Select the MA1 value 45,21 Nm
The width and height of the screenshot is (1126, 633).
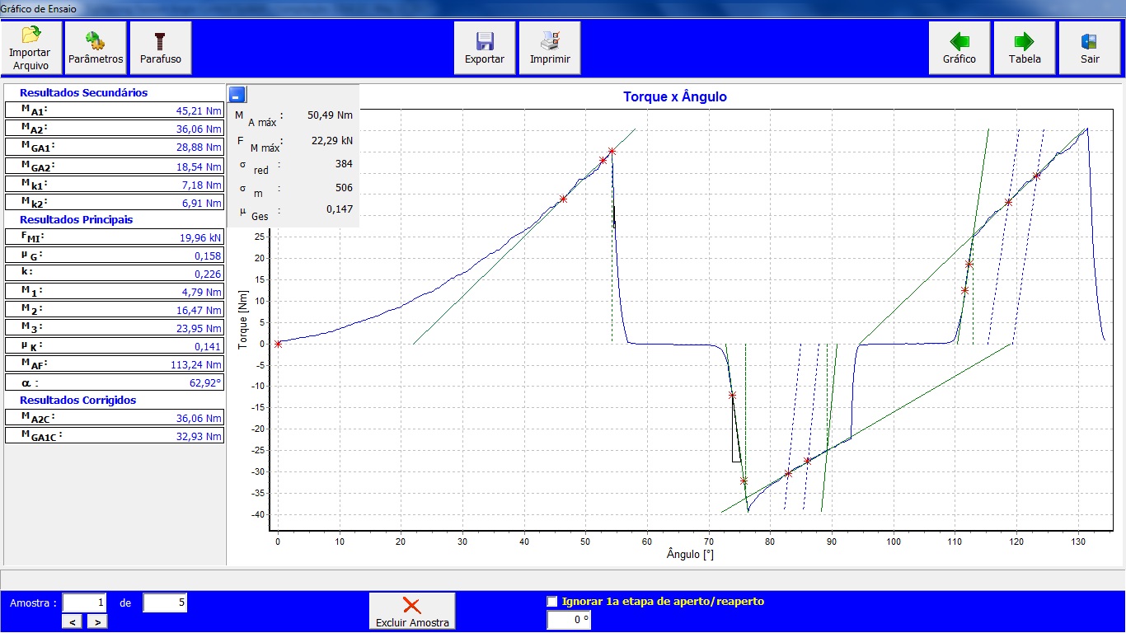click(199, 110)
